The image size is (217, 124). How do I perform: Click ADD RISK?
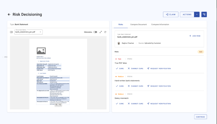tap(195, 36)
